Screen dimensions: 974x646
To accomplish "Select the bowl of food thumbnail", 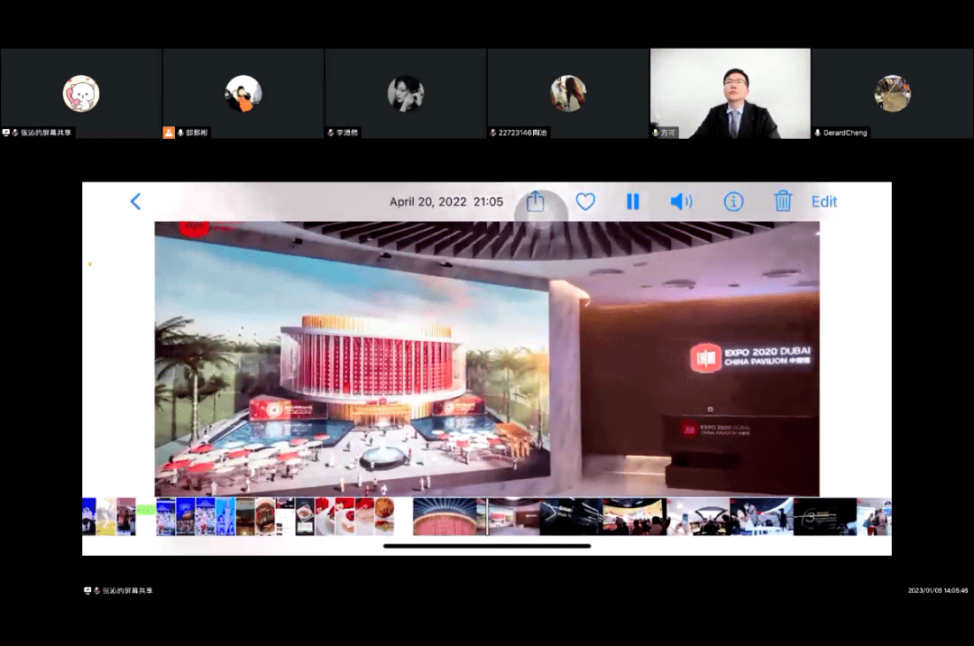I will [264, 516].
